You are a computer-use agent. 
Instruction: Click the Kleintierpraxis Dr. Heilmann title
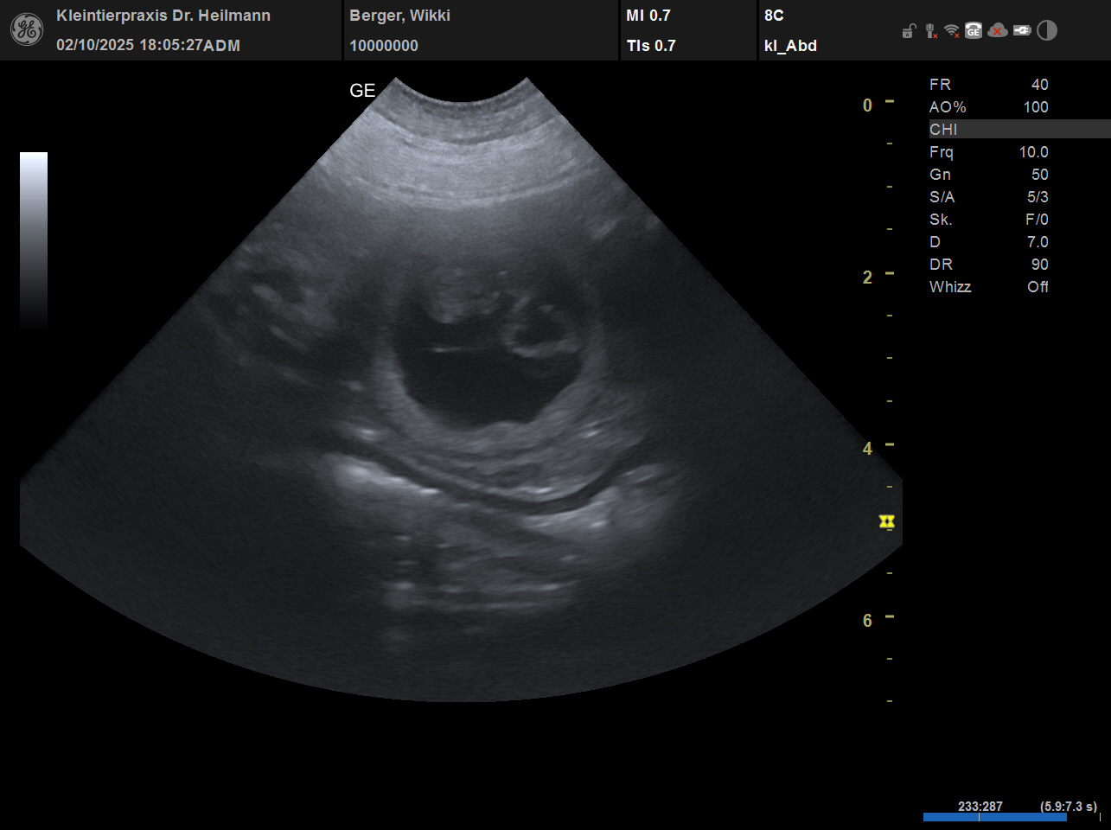coord(163,16)
